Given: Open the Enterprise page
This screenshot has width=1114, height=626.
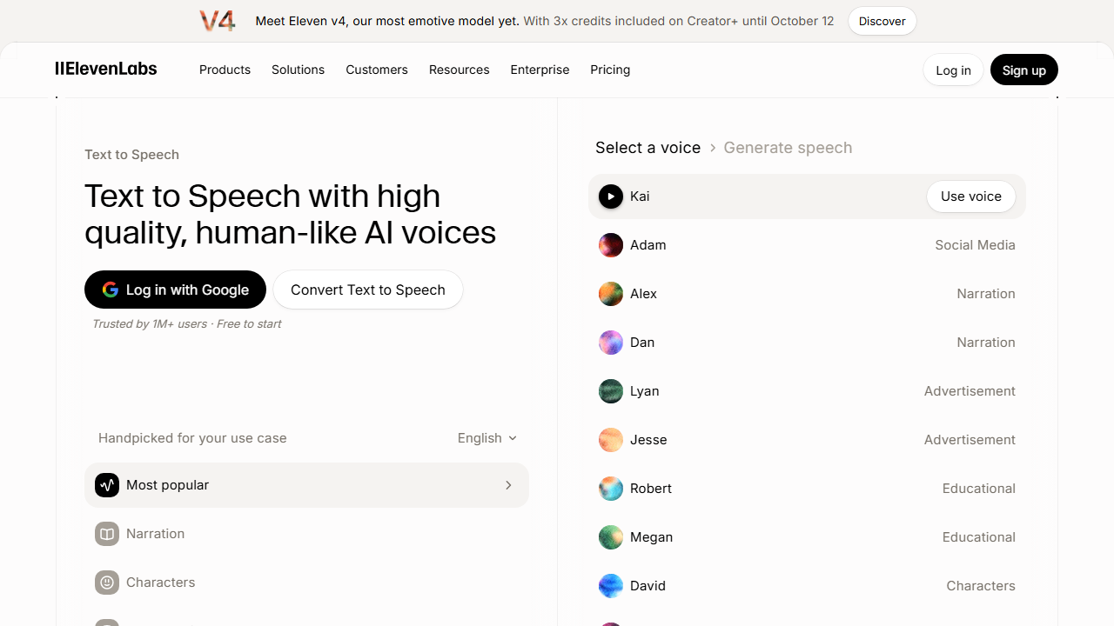Looking at the screenshot, I should tap(540, 70).
